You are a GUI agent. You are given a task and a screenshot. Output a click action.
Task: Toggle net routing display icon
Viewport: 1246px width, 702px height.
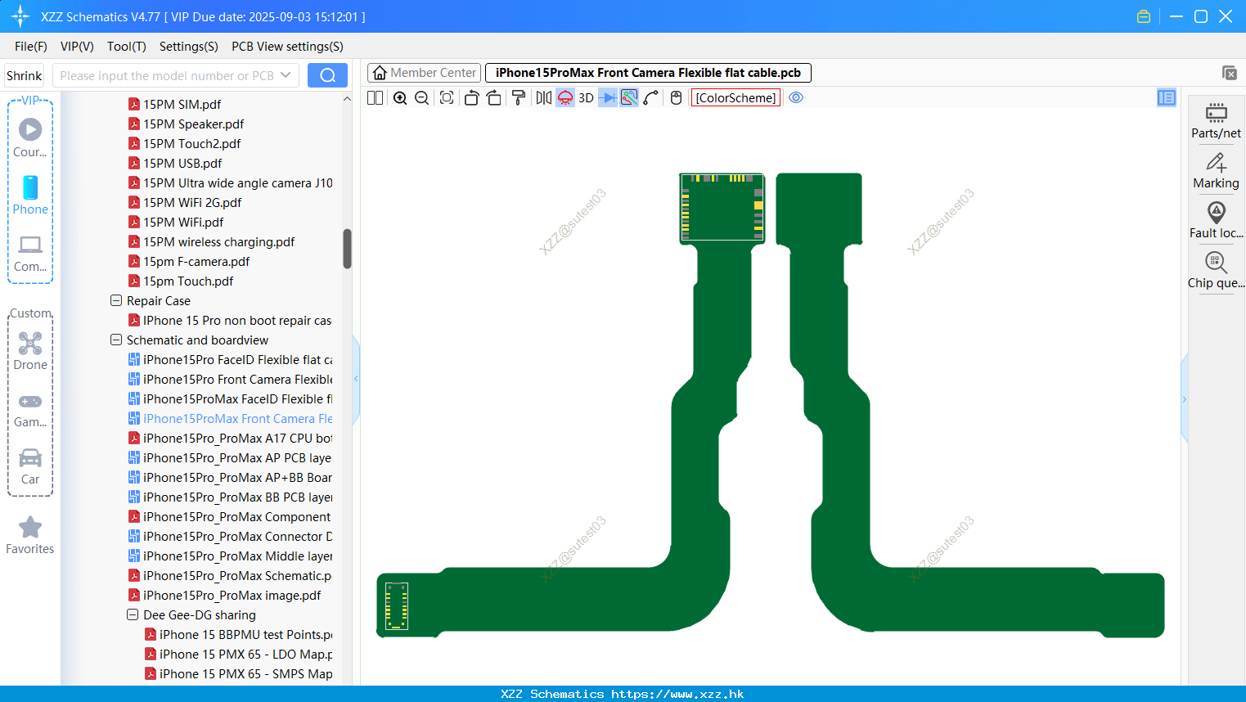click(629, 97)
